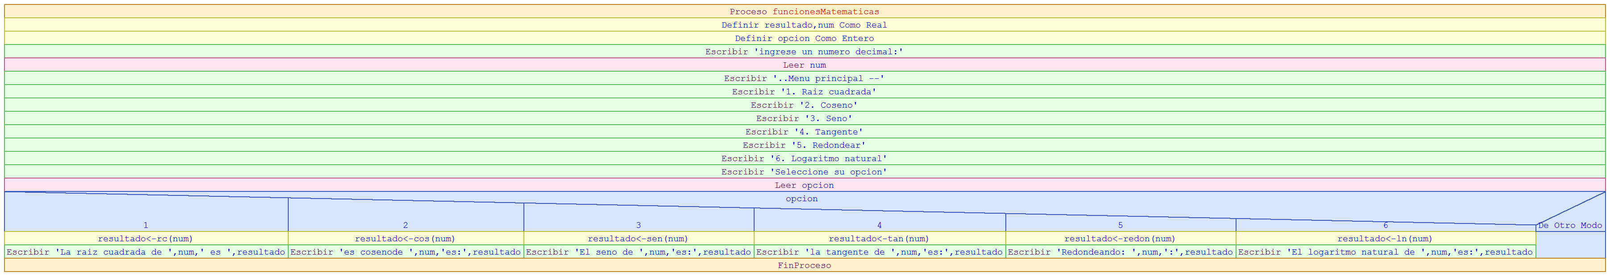
Task: Click 'resultado<-sen(num)' assignment
Action: tap(639, 239)
